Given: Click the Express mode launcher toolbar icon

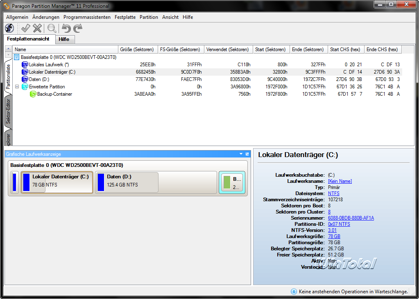Looking at the screenshot, I should coord(9,28).
